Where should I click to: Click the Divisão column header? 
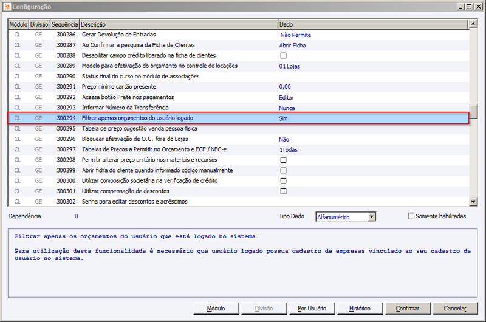[39, 24]
